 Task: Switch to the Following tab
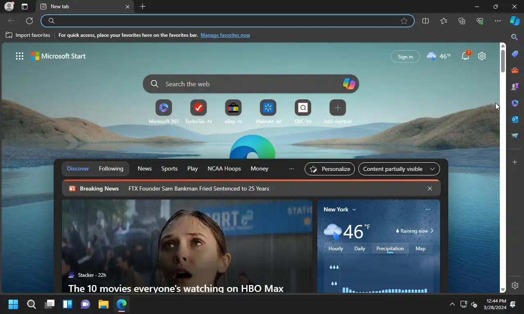tap(111, 168)
